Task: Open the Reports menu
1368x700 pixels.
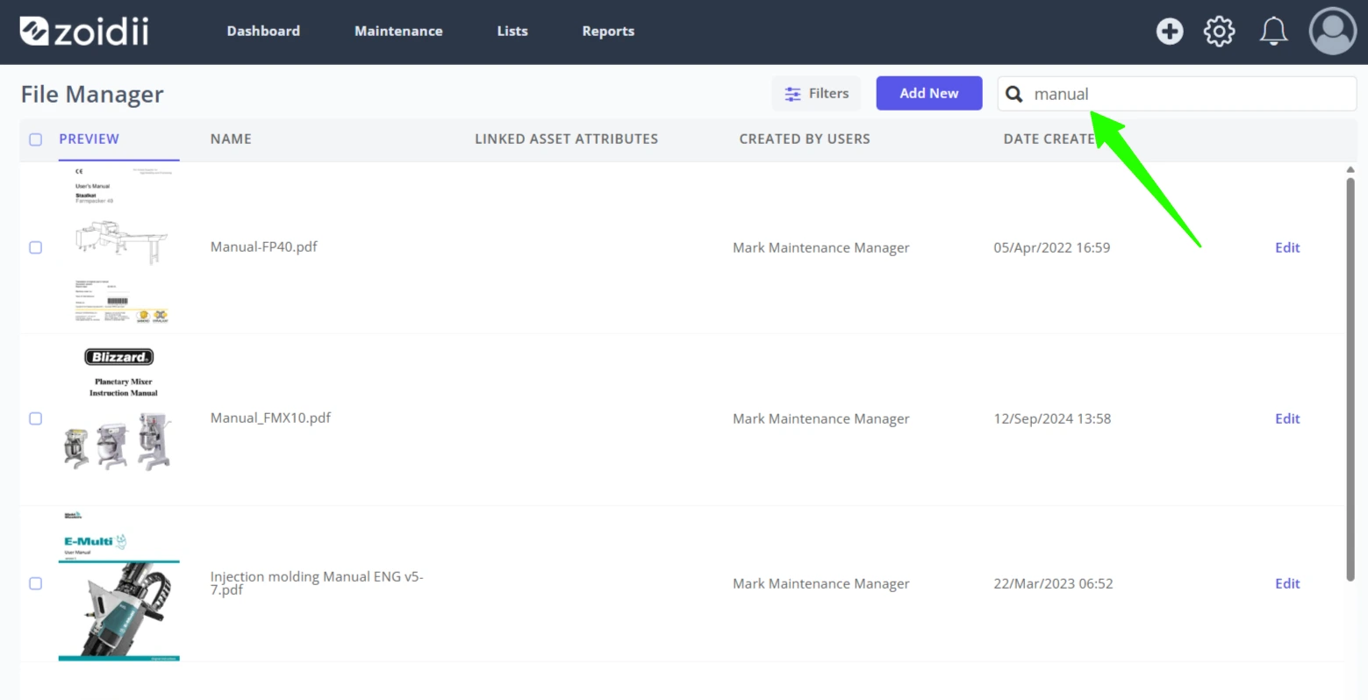Action: [x=608, y=31]
